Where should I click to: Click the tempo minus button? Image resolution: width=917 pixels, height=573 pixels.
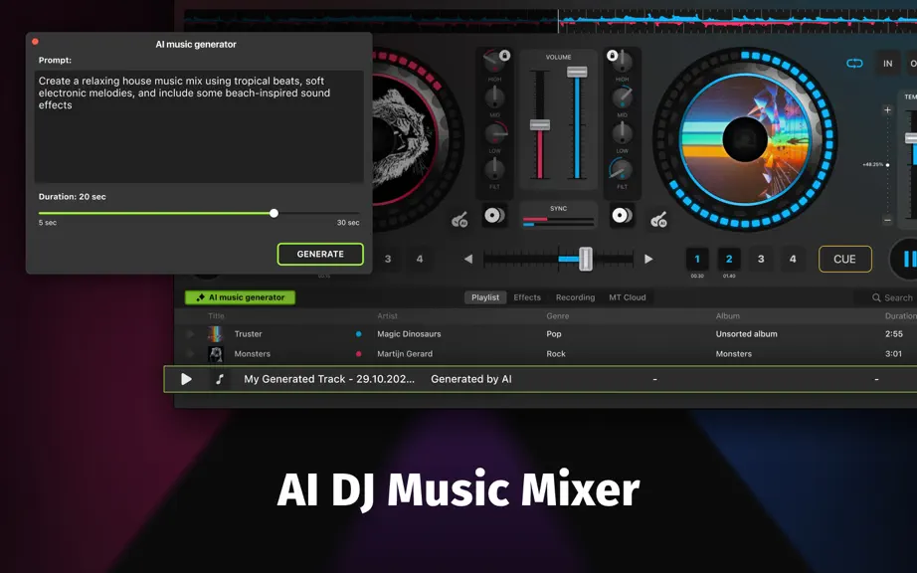point(887,221)
